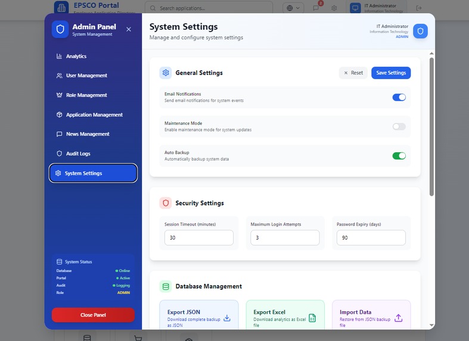Screen dimensions: 469x341
Task: Click the Role Management crown icon
Action: (59, 95)
